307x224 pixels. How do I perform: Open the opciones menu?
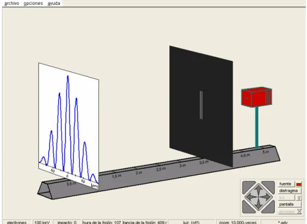[x=33, y=3]
